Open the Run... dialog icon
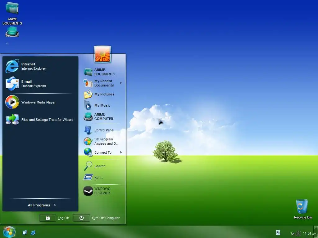This screenshot has height=238, width=318. pos(88,177)
